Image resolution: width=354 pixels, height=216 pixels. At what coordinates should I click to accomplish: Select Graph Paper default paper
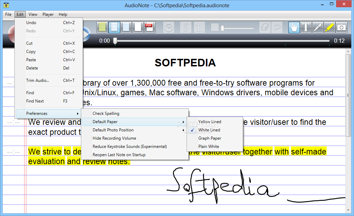tap(215, 138)
